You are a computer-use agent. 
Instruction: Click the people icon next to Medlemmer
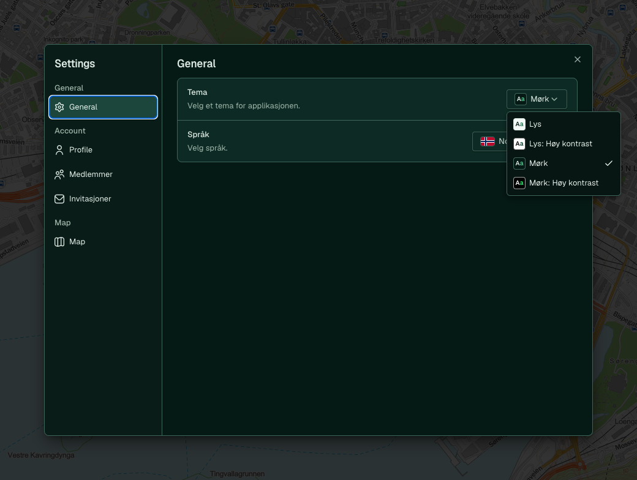pos(59,174)
